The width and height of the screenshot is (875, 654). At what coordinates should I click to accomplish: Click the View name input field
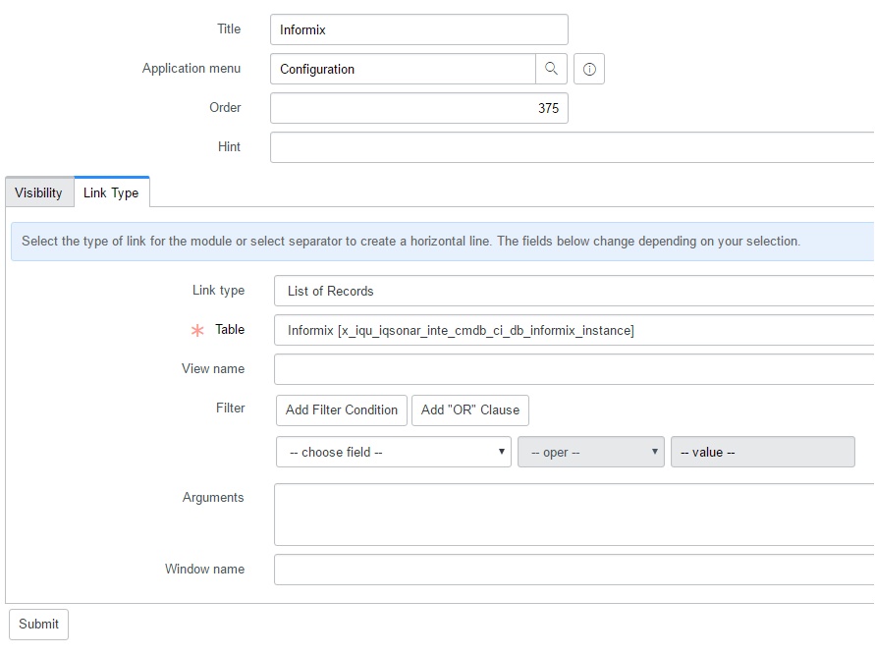pyautogui.click(x=574, y=369)
